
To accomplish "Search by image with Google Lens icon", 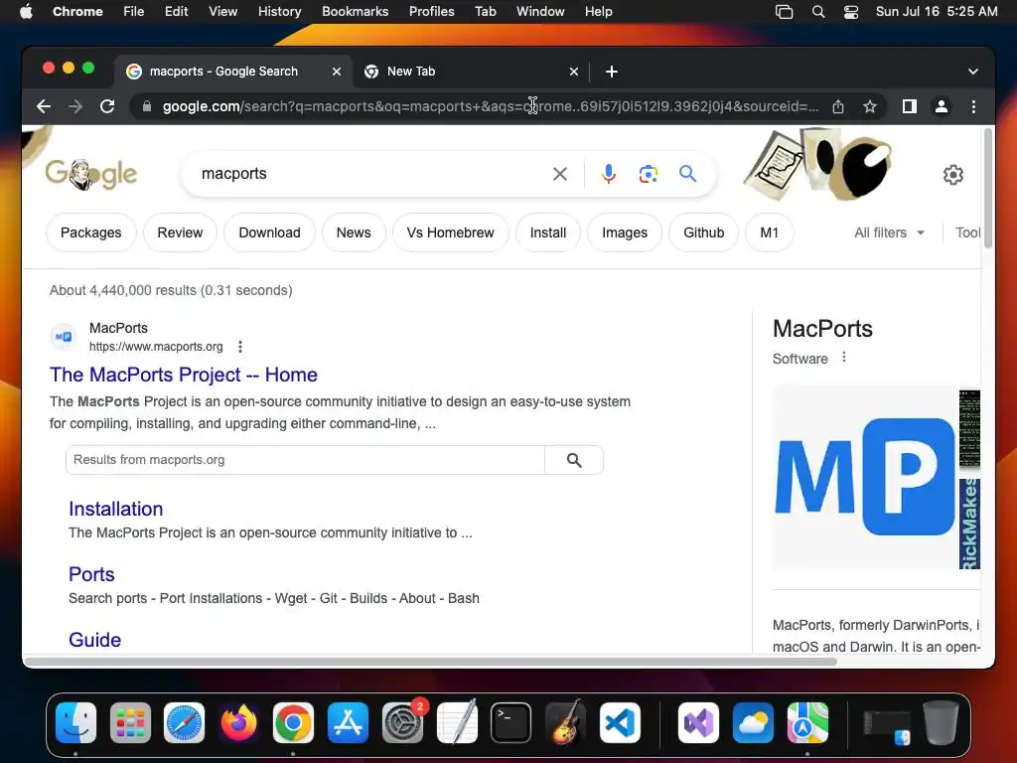I will tap(648, 174).
